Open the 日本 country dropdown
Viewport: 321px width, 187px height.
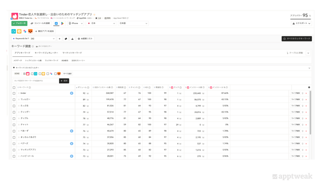tap(101, 23)
